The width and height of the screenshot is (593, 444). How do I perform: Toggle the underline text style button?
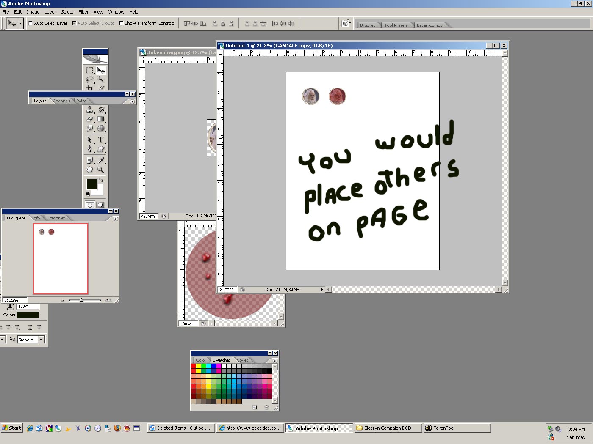point(30,327)
